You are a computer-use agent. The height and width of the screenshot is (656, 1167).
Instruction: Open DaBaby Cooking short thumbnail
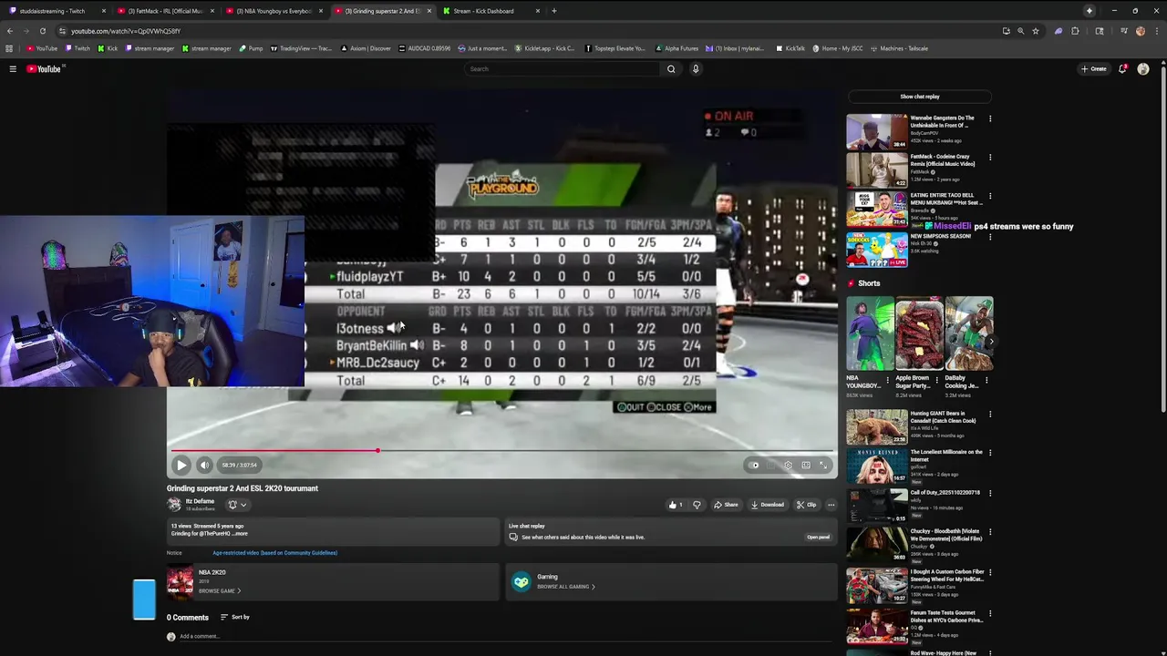(x=968, y=333)
